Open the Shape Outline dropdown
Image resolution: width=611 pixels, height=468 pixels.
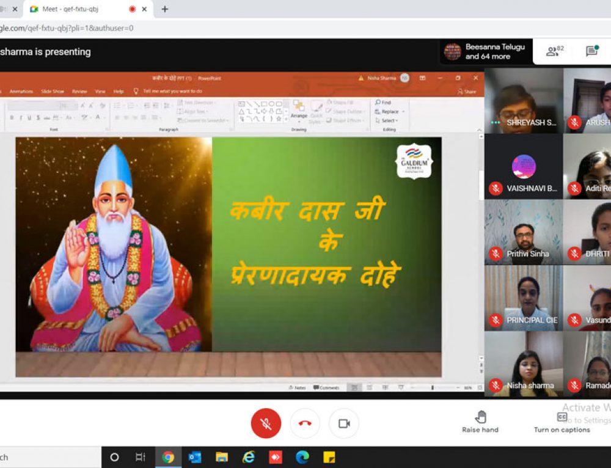click(345, 111)
